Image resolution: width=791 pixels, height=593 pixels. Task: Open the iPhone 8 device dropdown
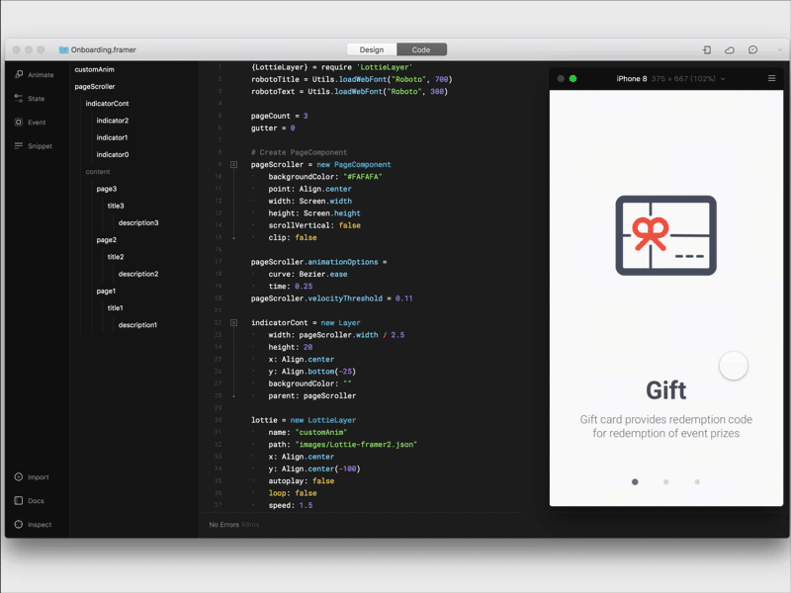[x=670, y=79]
